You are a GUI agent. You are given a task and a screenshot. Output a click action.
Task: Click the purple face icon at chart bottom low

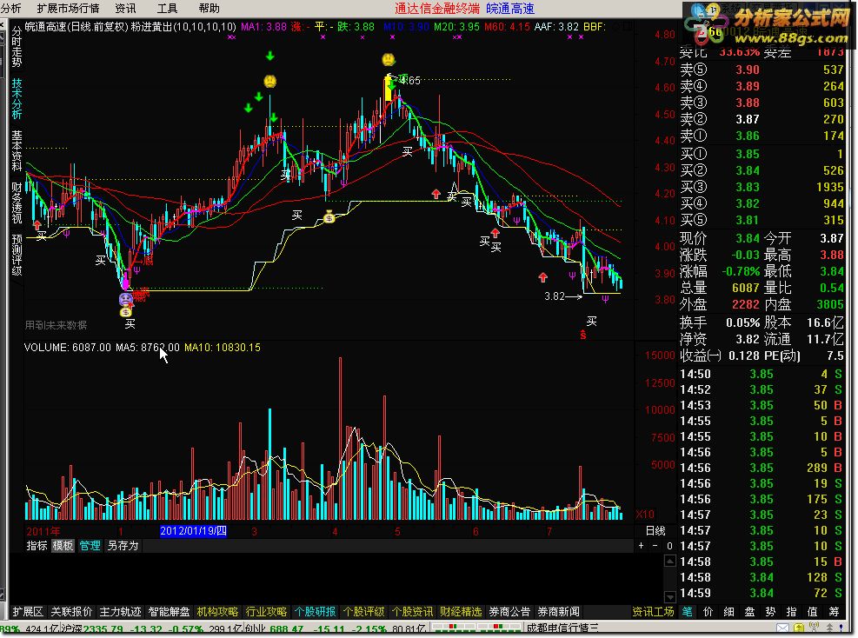(126, 299)
